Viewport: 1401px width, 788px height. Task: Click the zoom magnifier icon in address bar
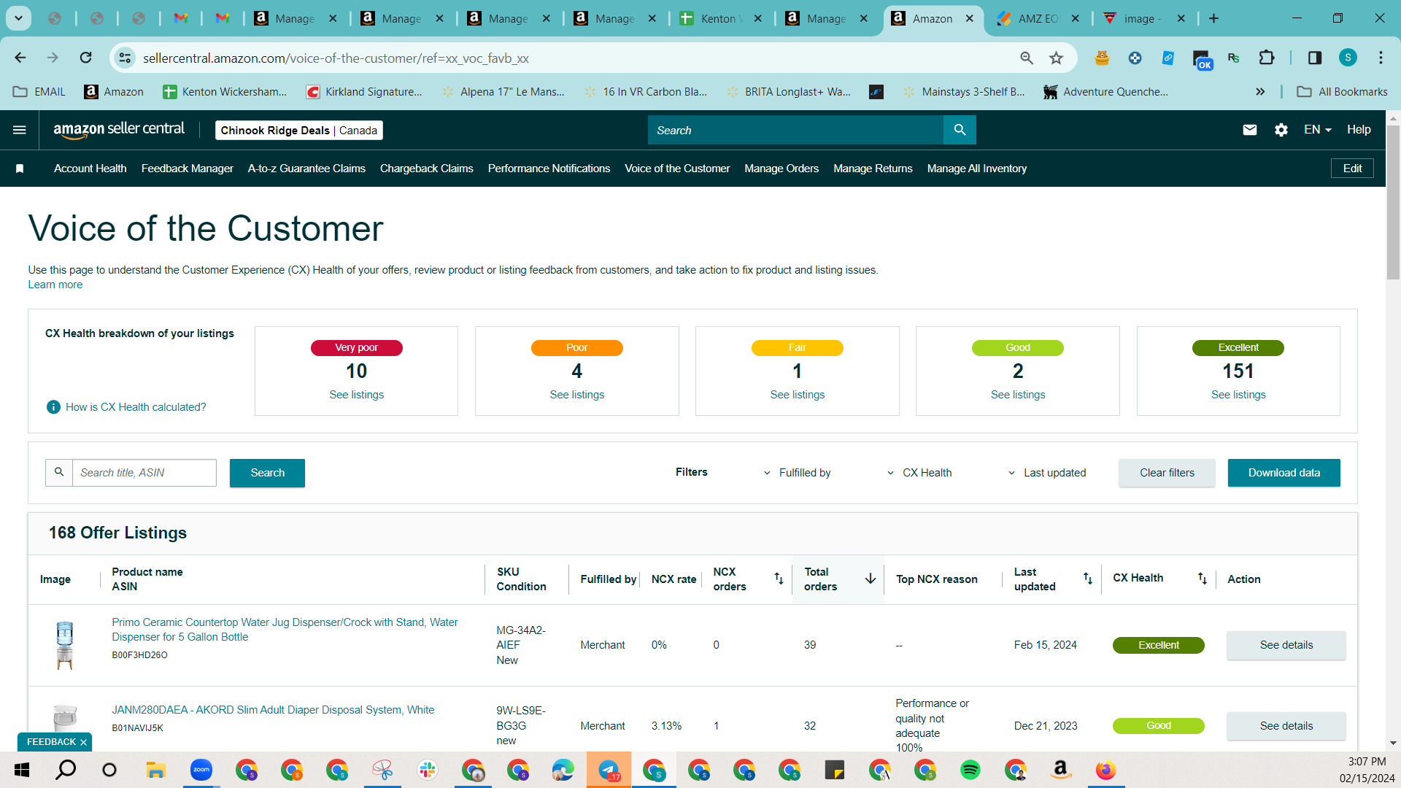click(x=1027, y=58)
